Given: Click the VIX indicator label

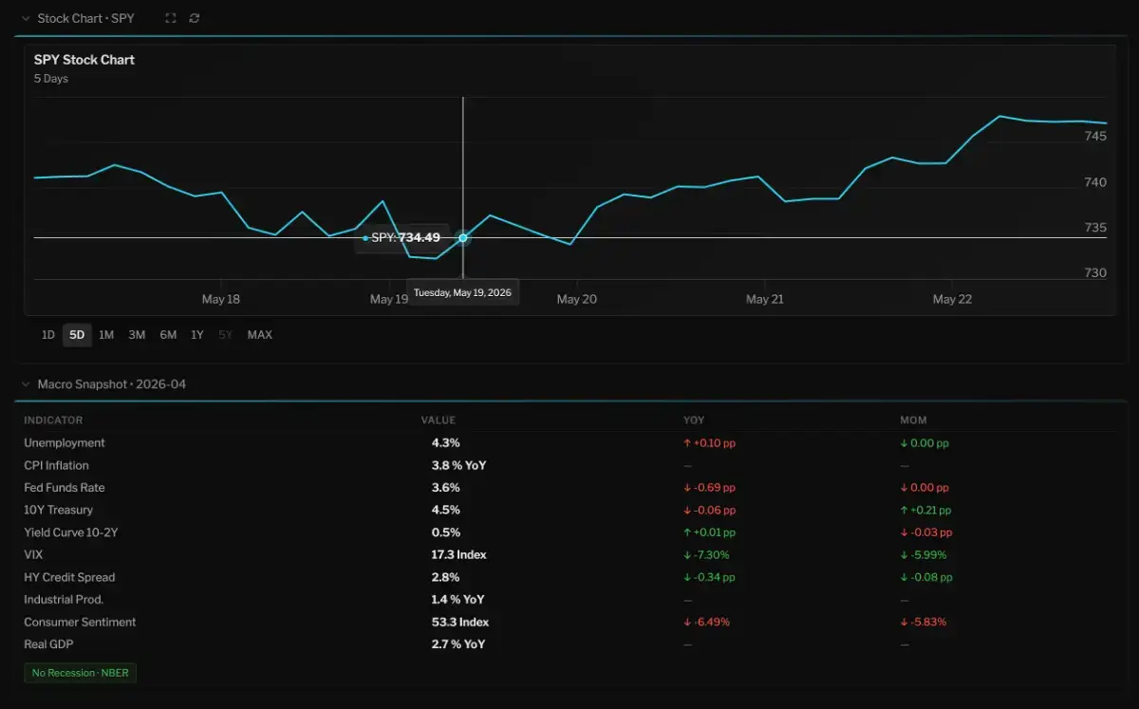Looking at the screenshot, I should (x=33, y=555).
